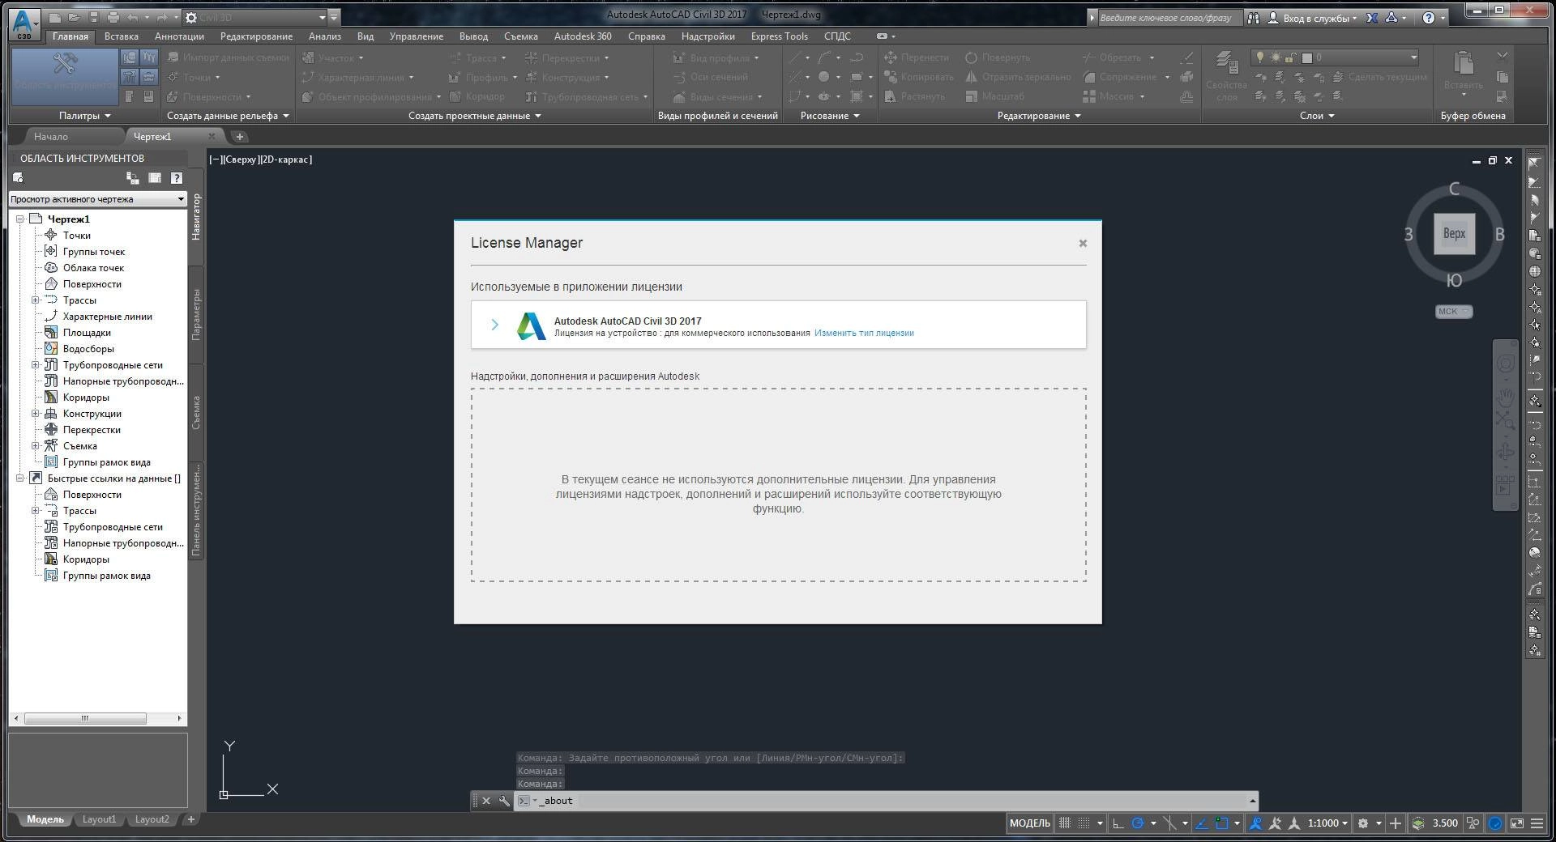
Task: Click the layer 0 white color swatch
Action: pos(1306,57)
